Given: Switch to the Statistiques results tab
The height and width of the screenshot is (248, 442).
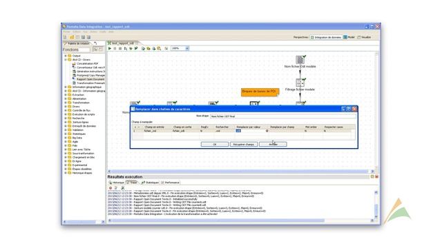Looking at the screenshot, I should (151, 183).
